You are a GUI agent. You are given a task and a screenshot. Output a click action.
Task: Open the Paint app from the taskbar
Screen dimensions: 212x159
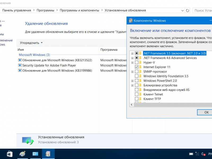tap(23, 154)
